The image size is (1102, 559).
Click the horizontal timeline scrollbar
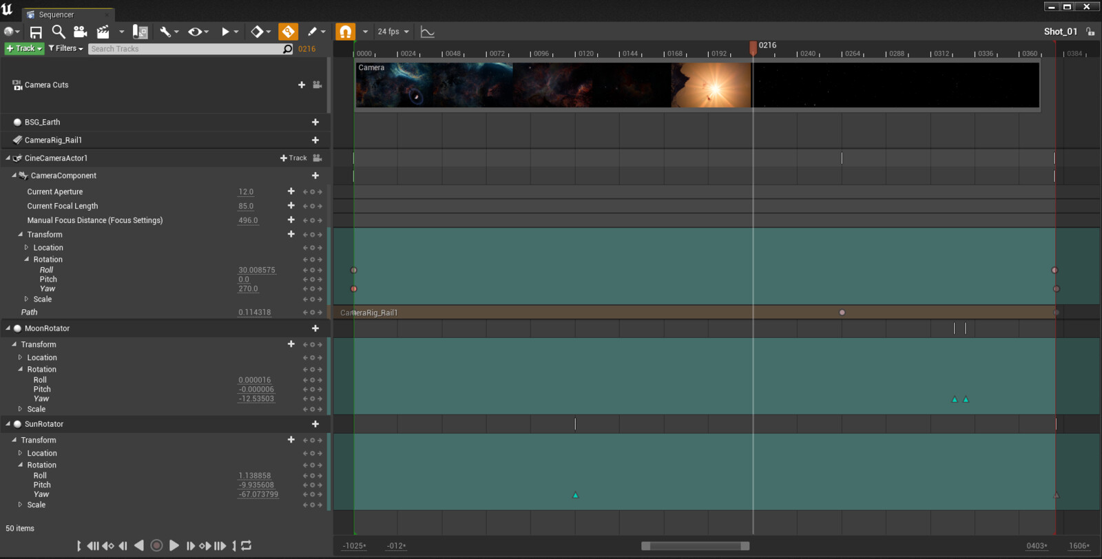(x=694, y=546)
